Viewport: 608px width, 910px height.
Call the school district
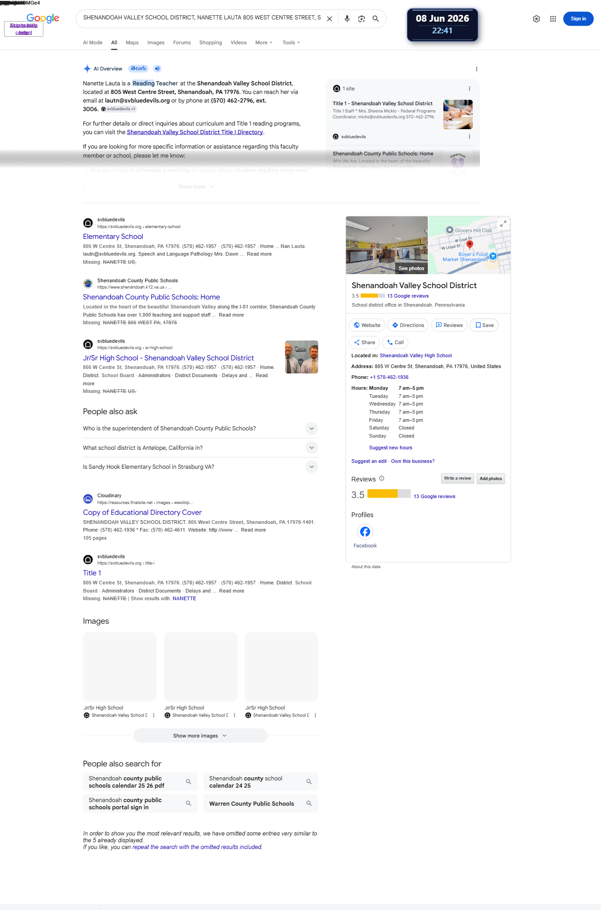395,342
